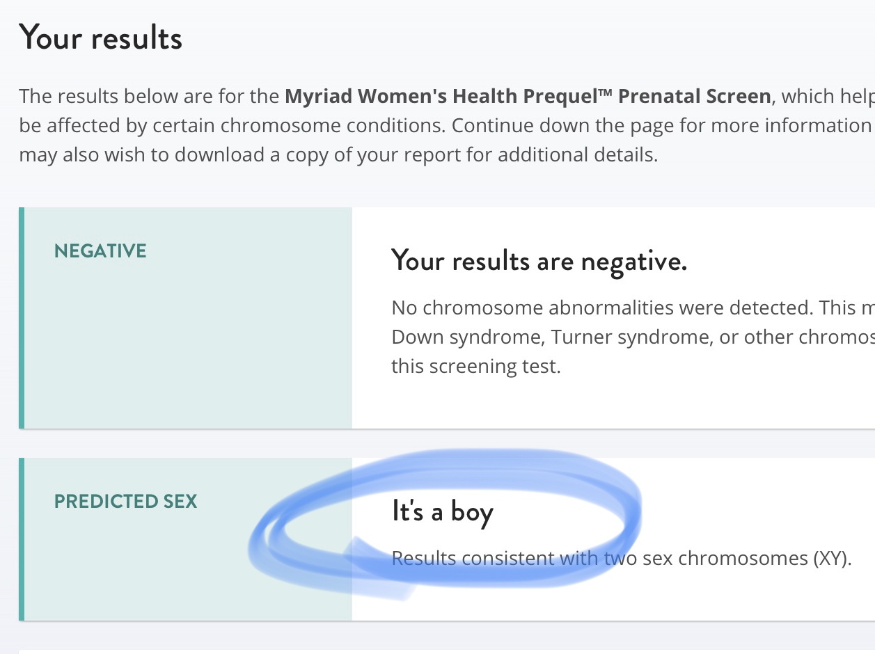
Task: Click "The results below are for the" text
Action: point(149,96)
